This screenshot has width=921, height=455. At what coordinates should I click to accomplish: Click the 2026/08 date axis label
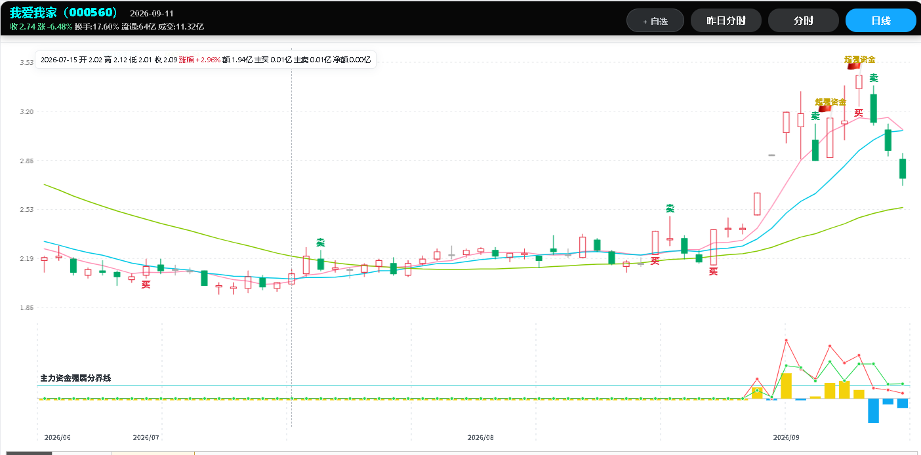coord(481,437)
